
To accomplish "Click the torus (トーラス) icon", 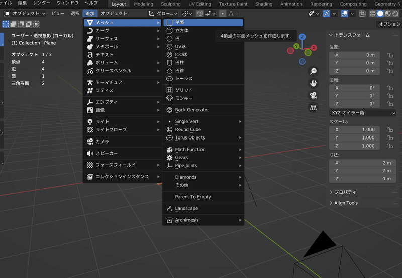I will 169,79.
